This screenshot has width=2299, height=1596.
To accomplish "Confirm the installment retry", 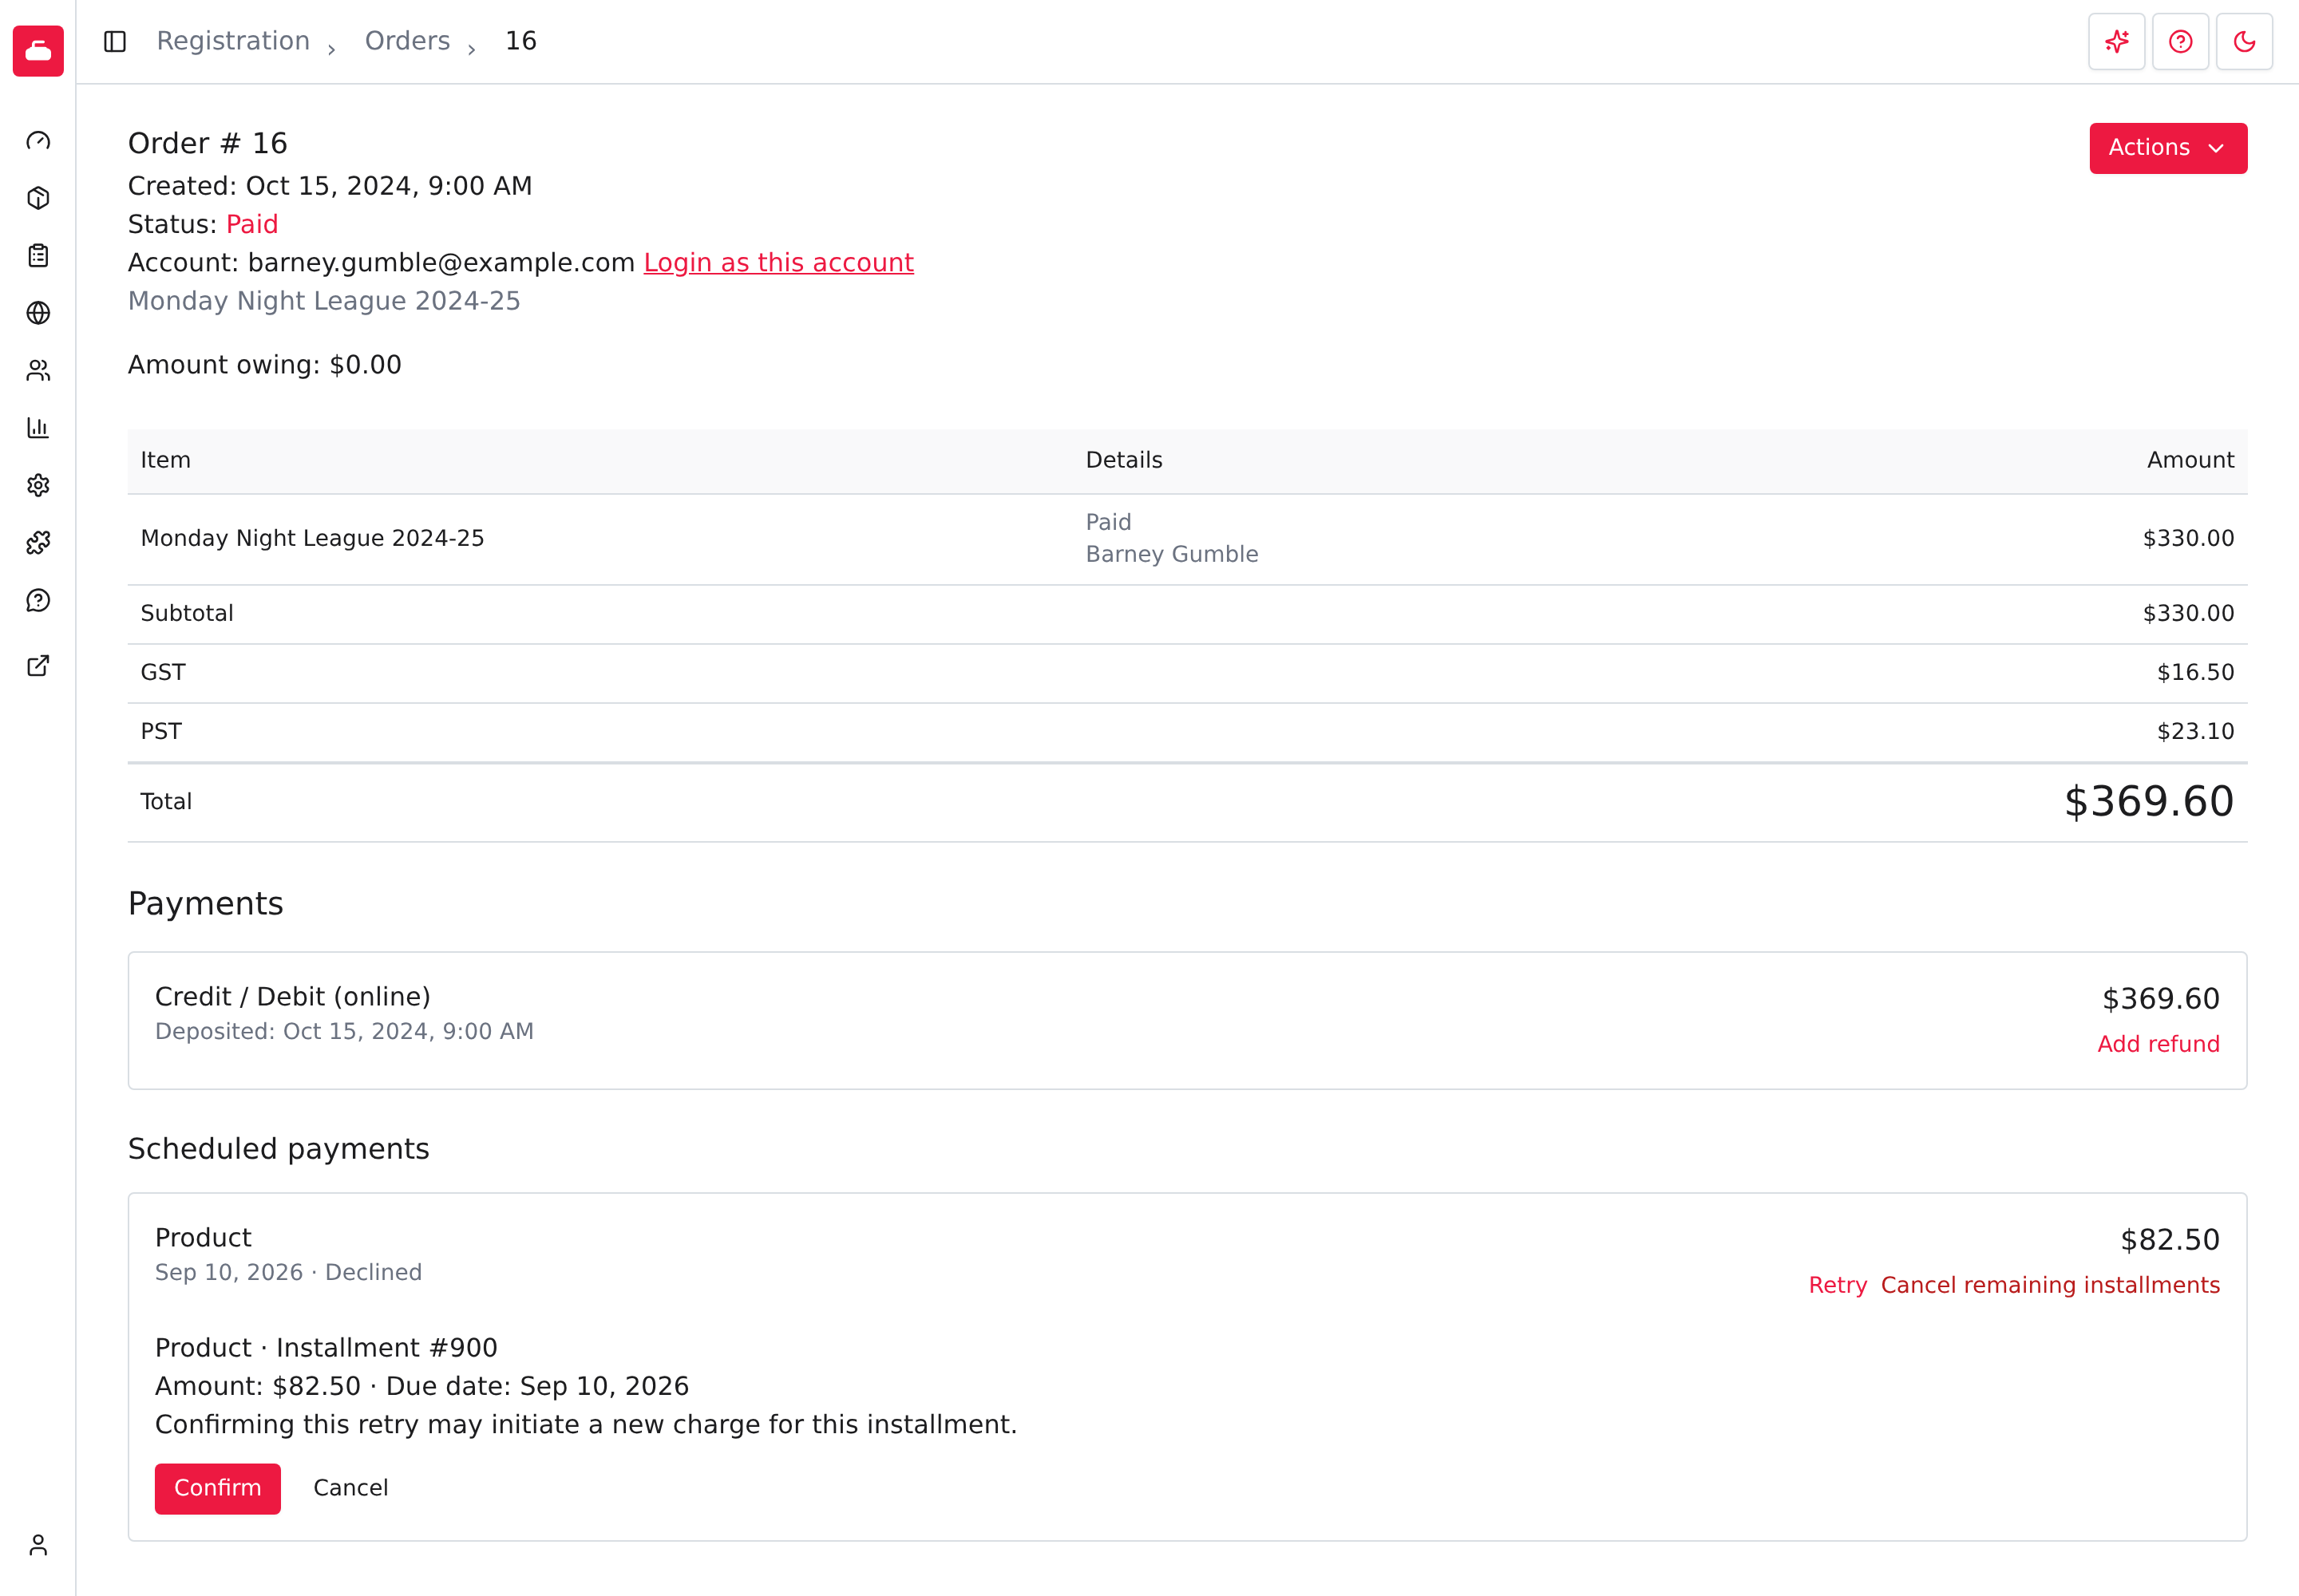I will coord(218,1489).
